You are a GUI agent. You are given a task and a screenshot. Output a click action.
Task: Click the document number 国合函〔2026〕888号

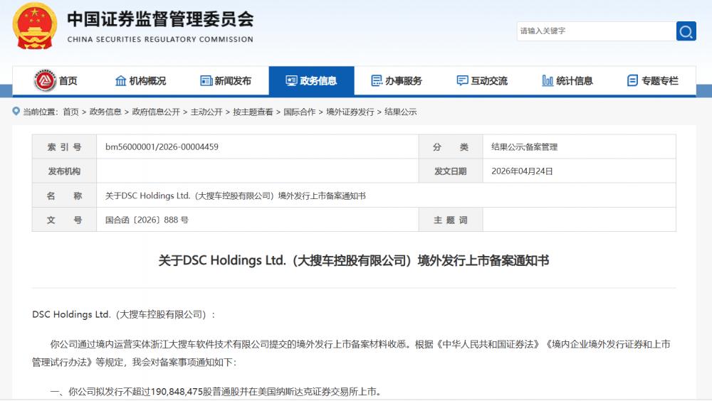[147, 220]
